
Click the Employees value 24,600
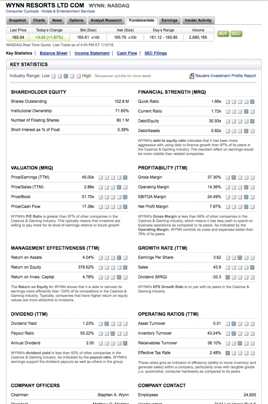(x=250, y=395)
